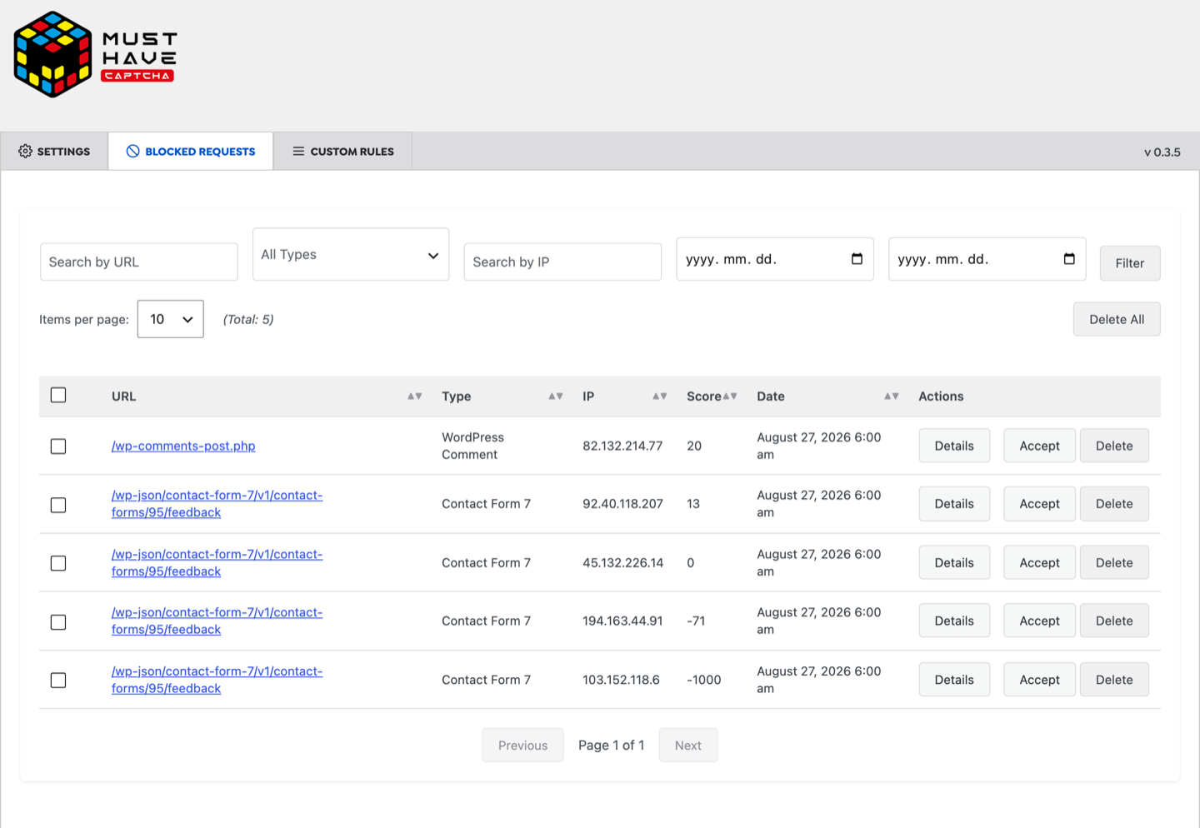Sort table by URL column arrows

[x=414, y=397]
